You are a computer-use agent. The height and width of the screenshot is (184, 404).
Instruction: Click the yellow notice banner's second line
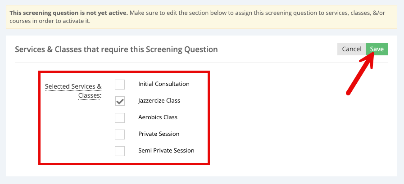(x=50, y=21)
